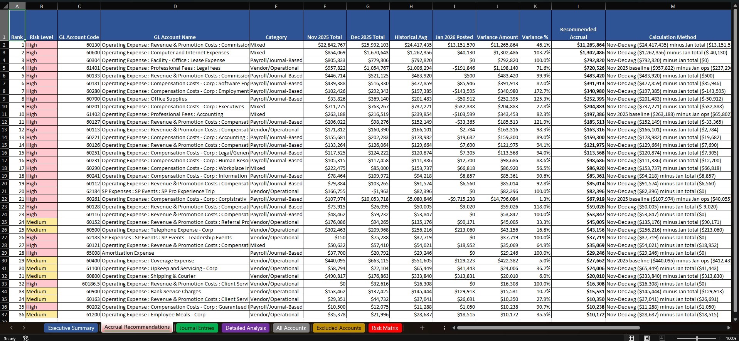Switch to Page Layout view icon
Screen dimensions: 739x341
point(646,338)
